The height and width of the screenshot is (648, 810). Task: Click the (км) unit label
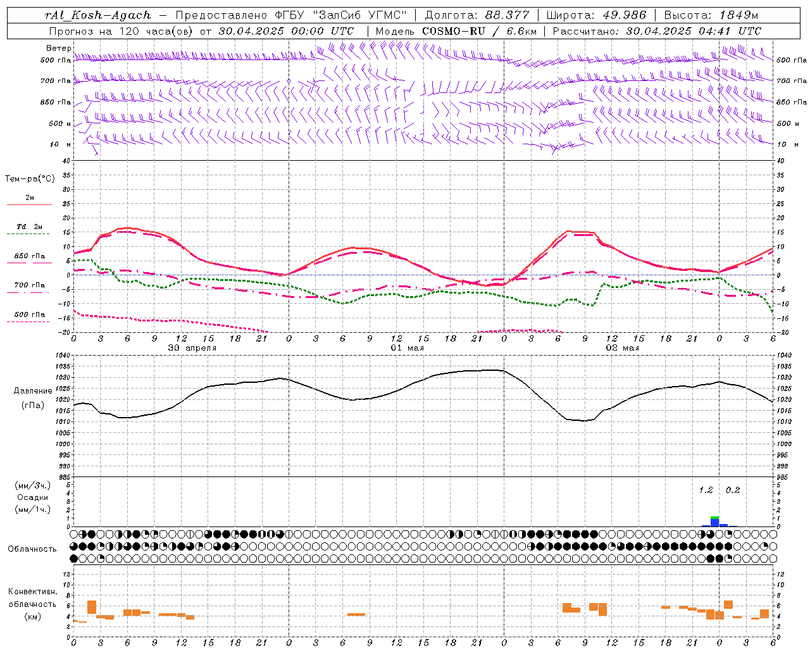[x=33, y=616]
